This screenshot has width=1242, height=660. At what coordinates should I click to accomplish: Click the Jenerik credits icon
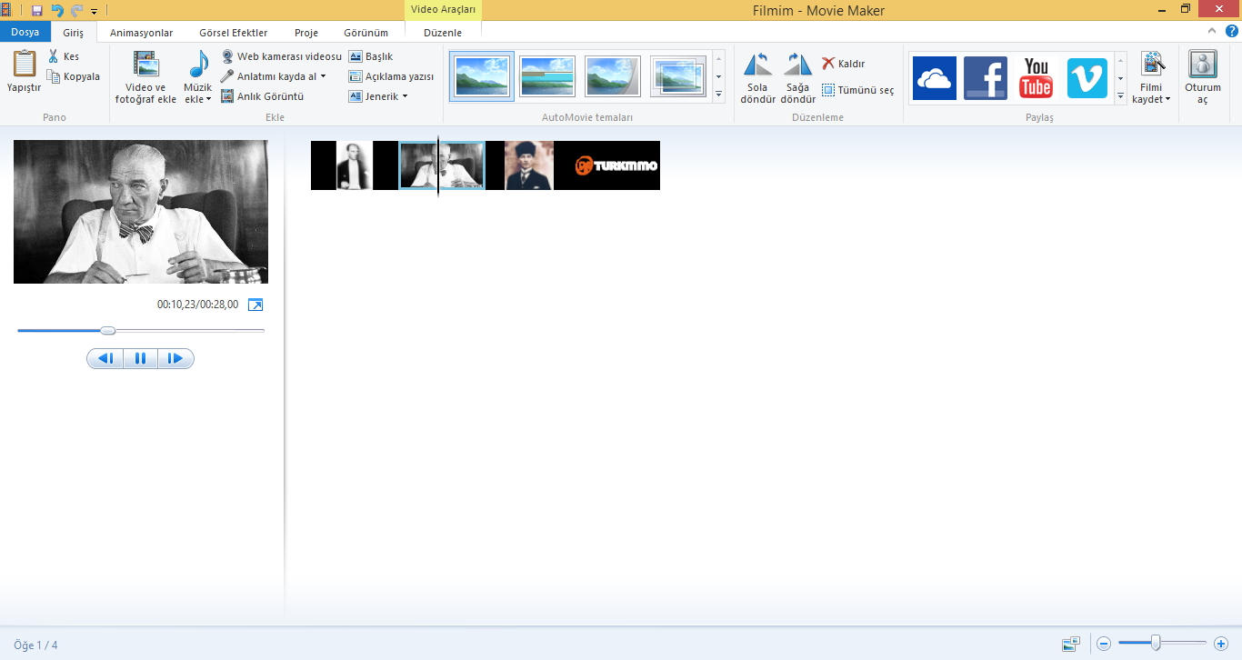coord(356,96)
